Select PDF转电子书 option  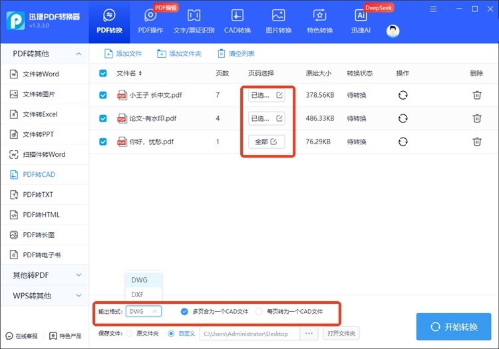tap(45, 255)
